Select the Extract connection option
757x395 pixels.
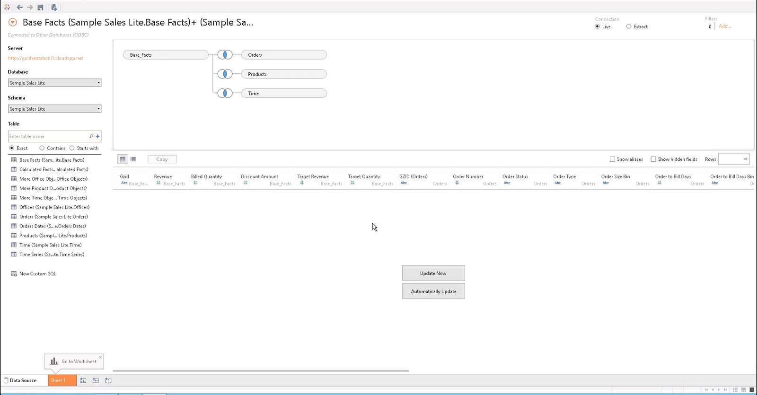coord(629,26)
